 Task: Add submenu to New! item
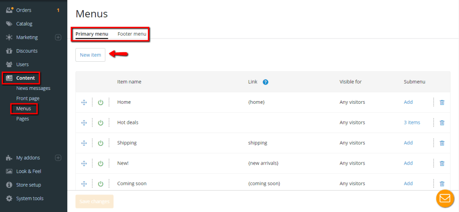point(408,163)
